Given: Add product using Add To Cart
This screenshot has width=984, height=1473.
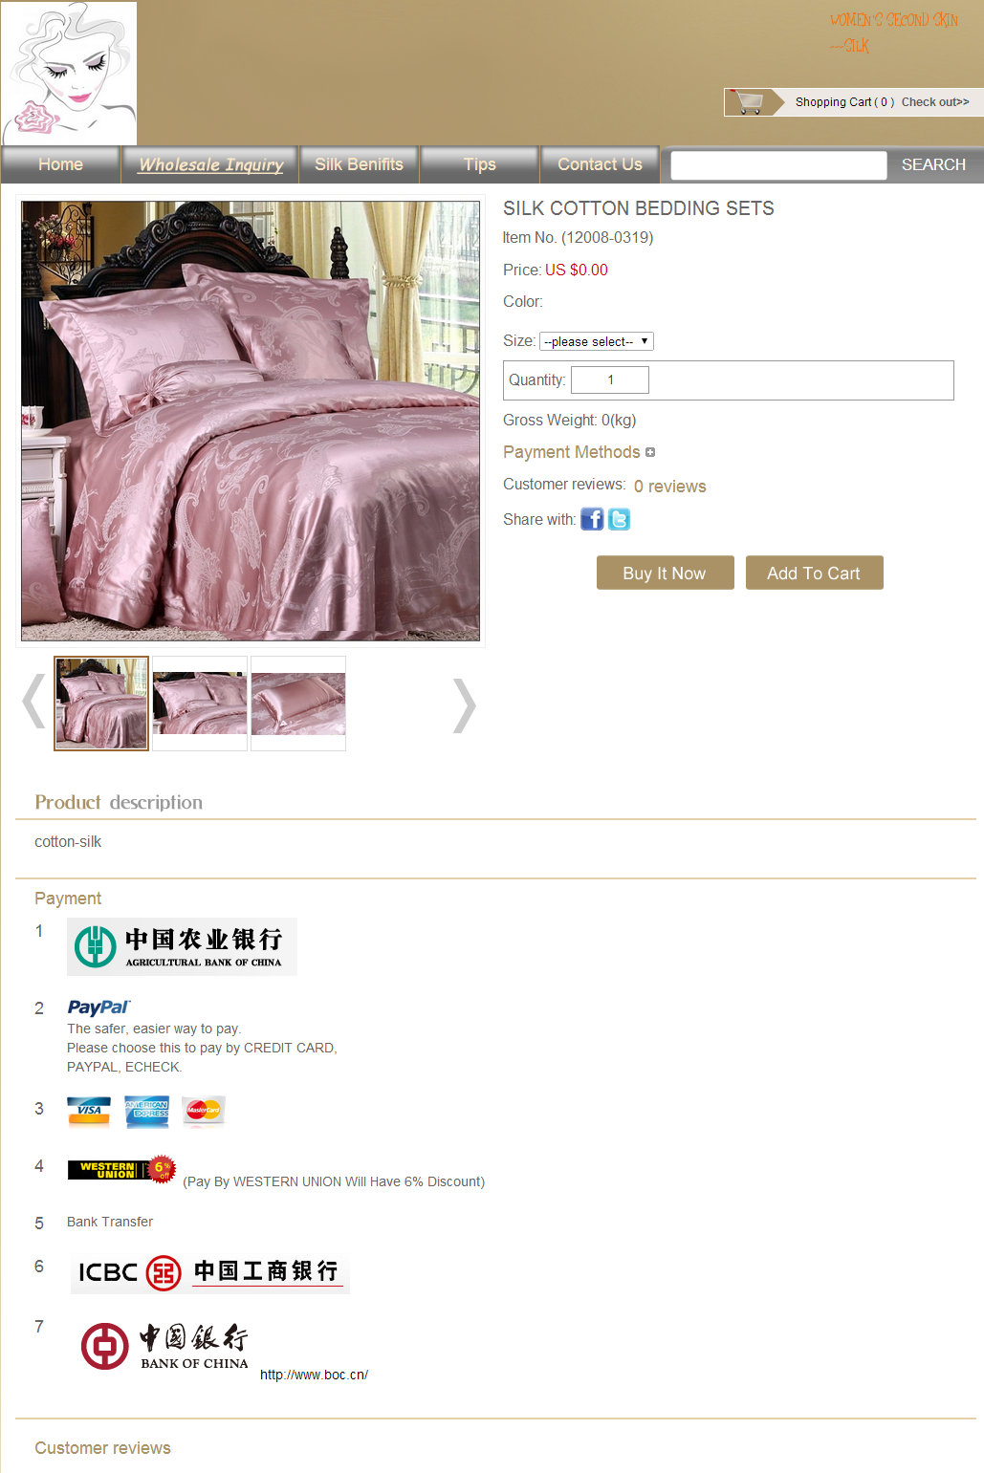Looking at the screenshot, I should [x=814, y=573].
